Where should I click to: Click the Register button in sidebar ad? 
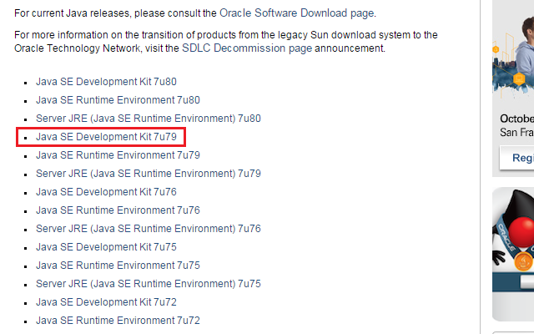pos(517,158)
